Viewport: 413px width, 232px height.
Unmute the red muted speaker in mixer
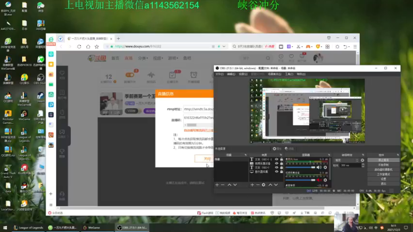pos(319,180)
